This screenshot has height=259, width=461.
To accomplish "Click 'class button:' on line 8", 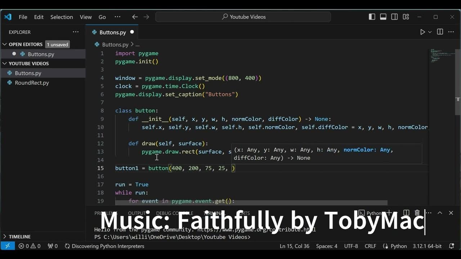I will 137,111.
